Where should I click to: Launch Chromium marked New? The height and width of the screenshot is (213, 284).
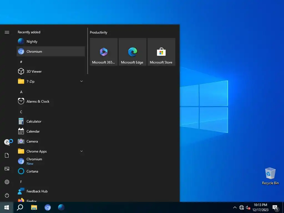(x=51, y=161)
